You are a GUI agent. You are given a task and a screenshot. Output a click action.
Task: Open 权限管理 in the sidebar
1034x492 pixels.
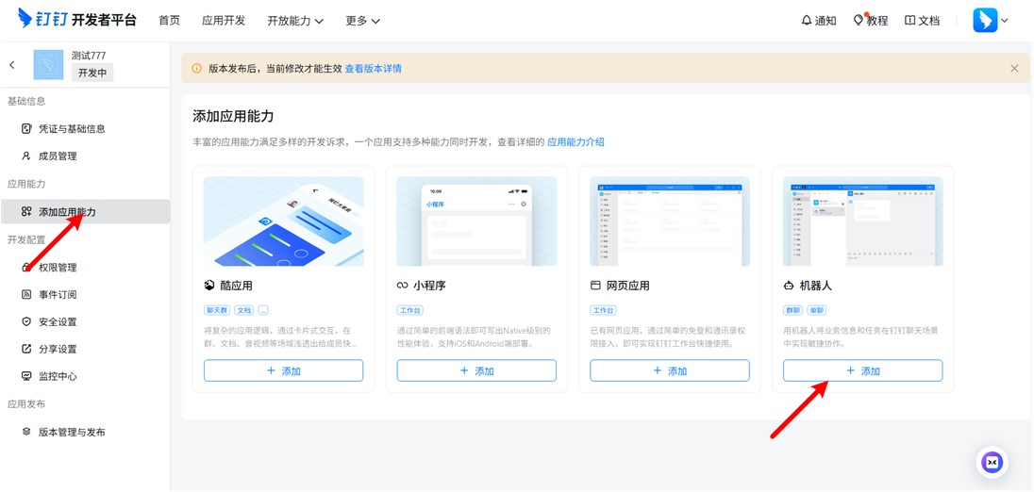point(58,268)
